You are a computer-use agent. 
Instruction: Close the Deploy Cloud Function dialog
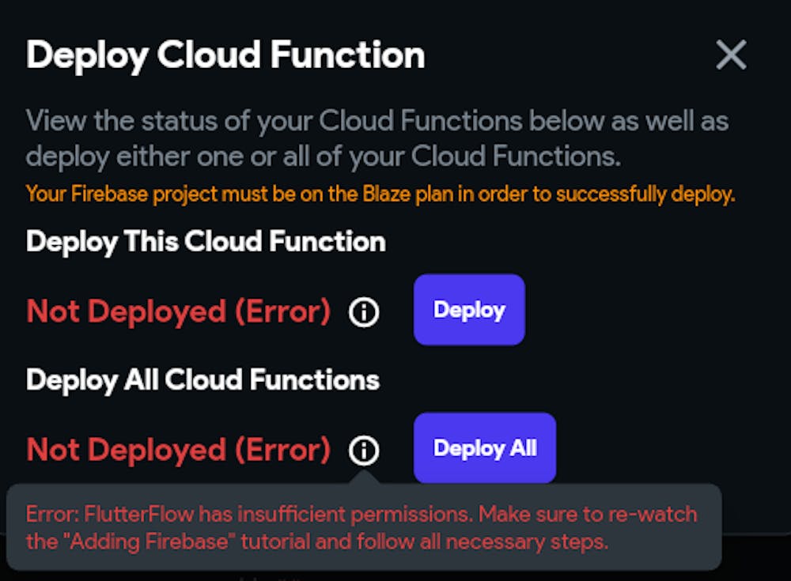(730, 55)
